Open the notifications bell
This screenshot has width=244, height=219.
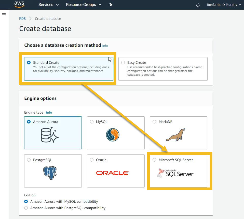(x=198, y=5)
